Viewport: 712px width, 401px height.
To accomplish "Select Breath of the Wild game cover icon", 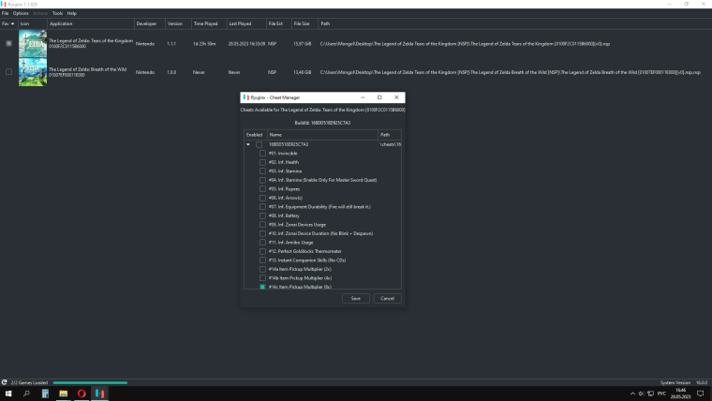I will [x=33, y=72].
